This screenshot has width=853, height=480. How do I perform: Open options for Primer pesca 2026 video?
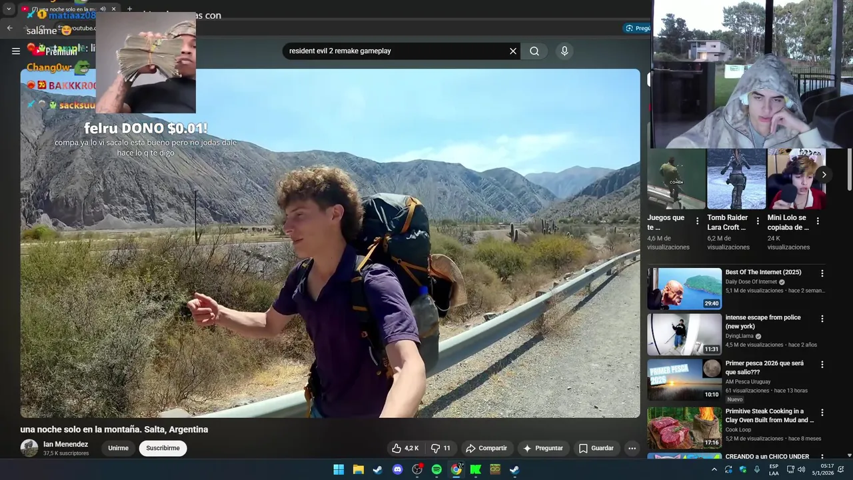point(822,365)
